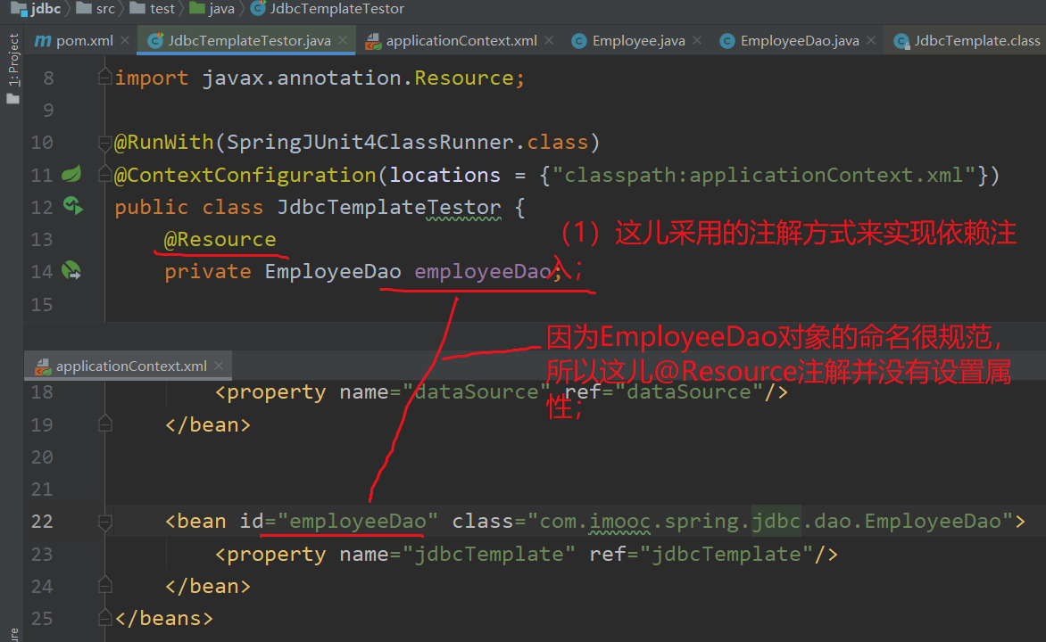1046x642 pixels.
Task: Click test folder breadcrumb
Action: point(153,9)
